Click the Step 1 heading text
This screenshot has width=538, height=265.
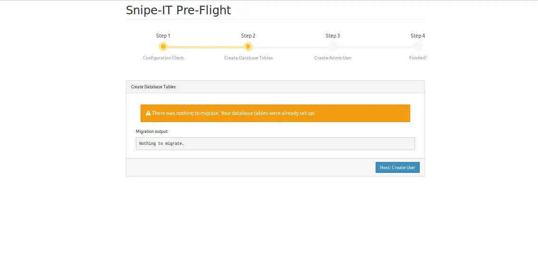tap(163, 36)
